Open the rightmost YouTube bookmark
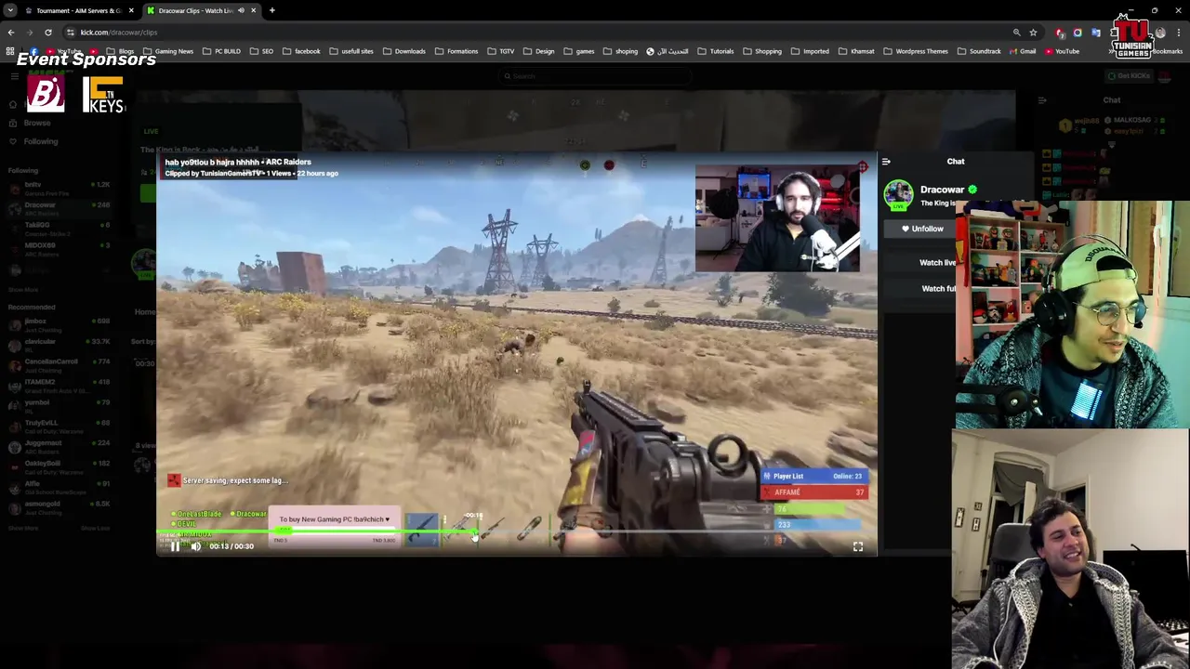Screen dimensions: 1190x669 pos(1062,51)
